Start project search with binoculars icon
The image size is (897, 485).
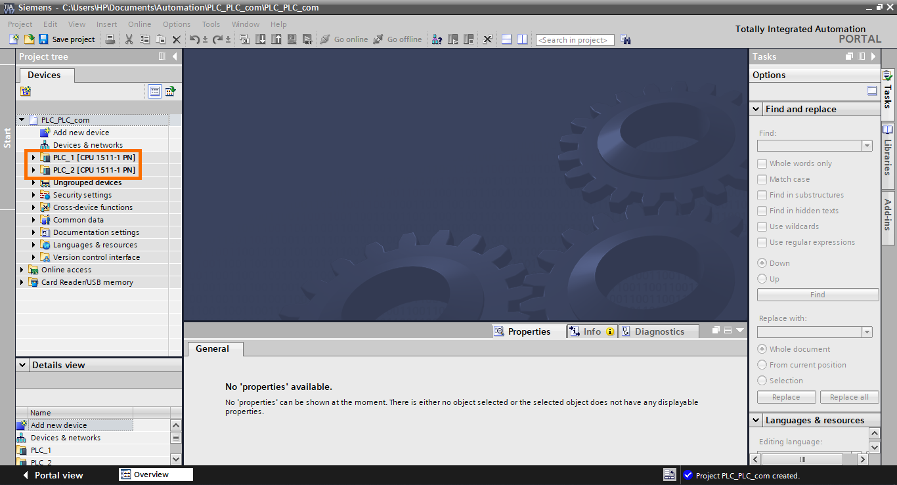(626, 39)
